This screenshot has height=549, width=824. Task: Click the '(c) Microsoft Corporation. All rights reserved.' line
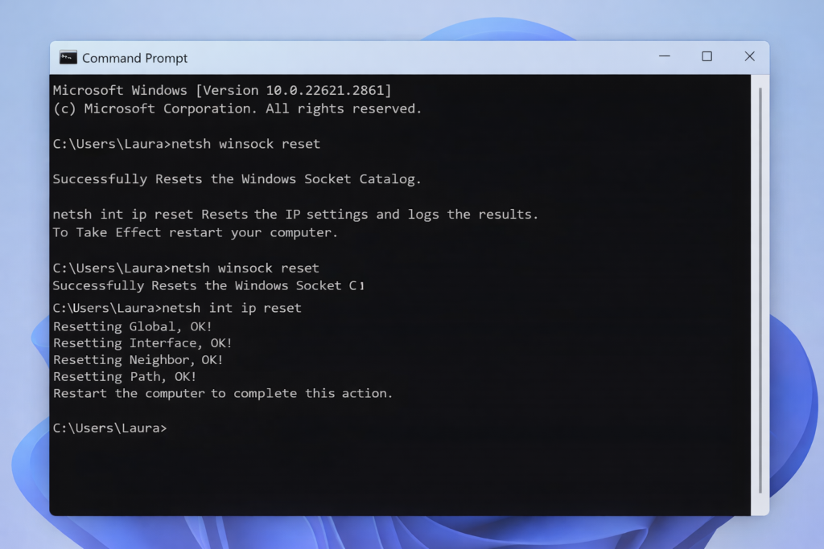[237, 109]
